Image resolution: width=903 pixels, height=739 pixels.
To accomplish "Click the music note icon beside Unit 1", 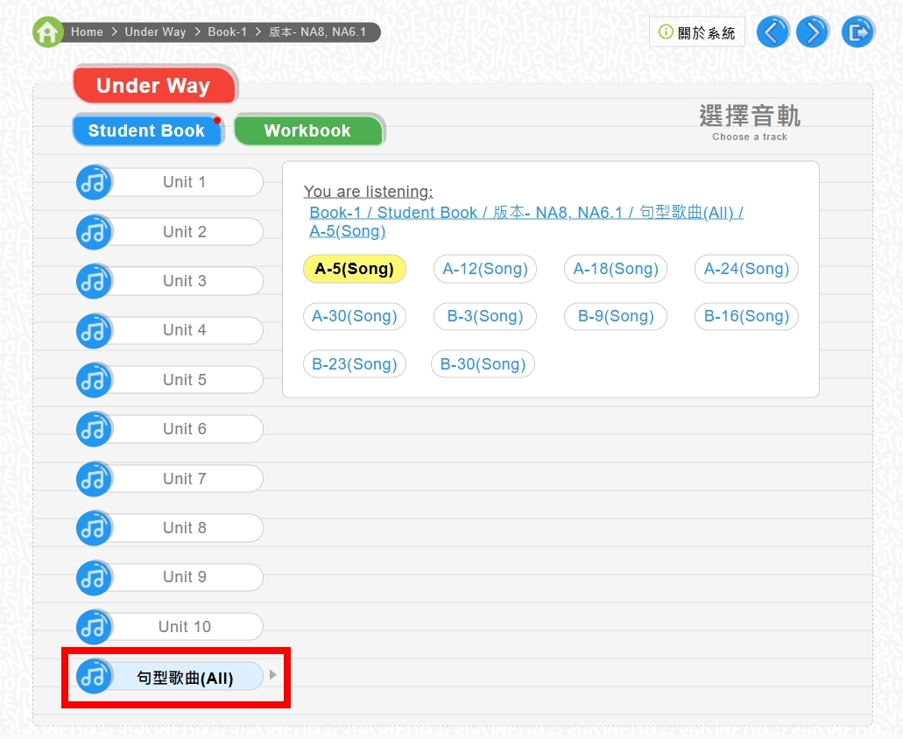I will pos(94,182).
